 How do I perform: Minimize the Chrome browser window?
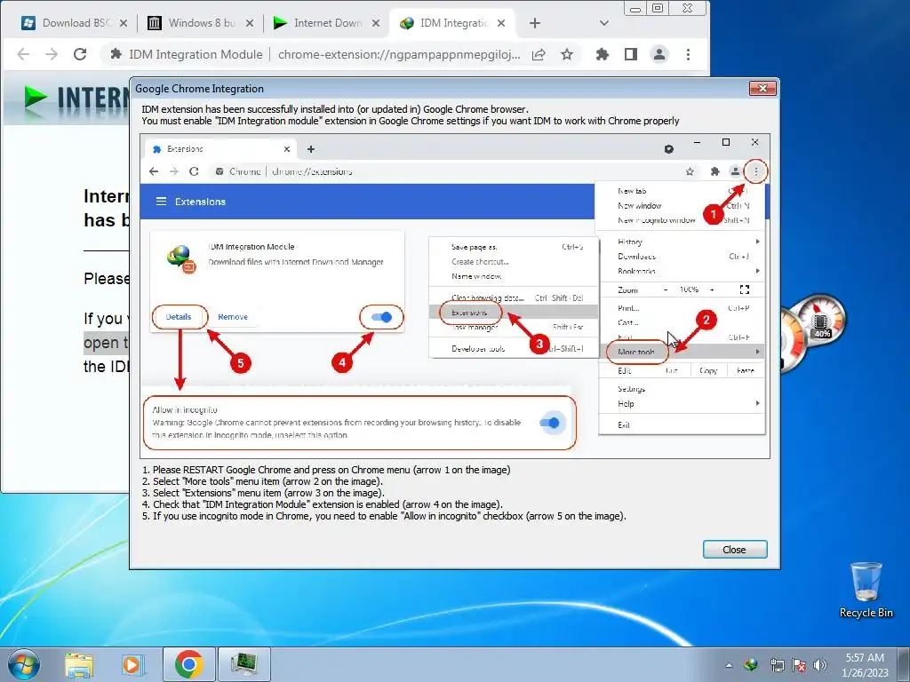click(x=635, y=8)
